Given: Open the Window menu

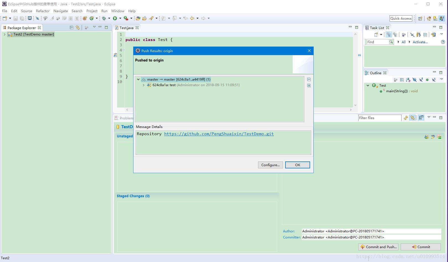Looking at the screenshot, I should click(x=118, y=11).
